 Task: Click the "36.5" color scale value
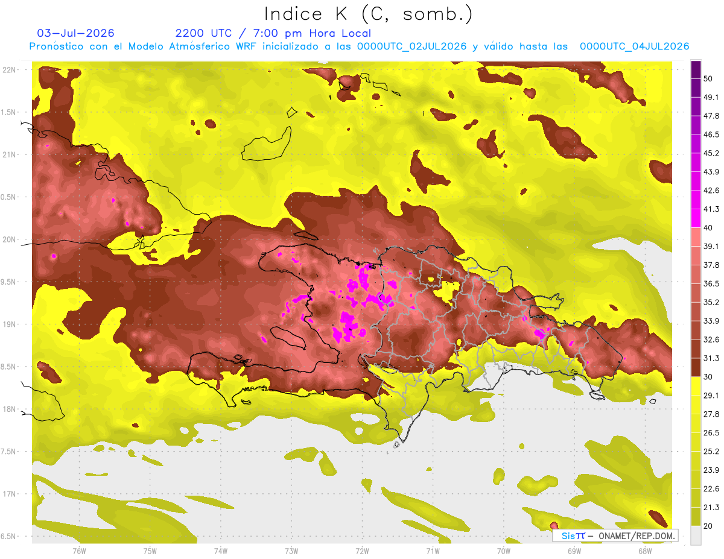711,283
